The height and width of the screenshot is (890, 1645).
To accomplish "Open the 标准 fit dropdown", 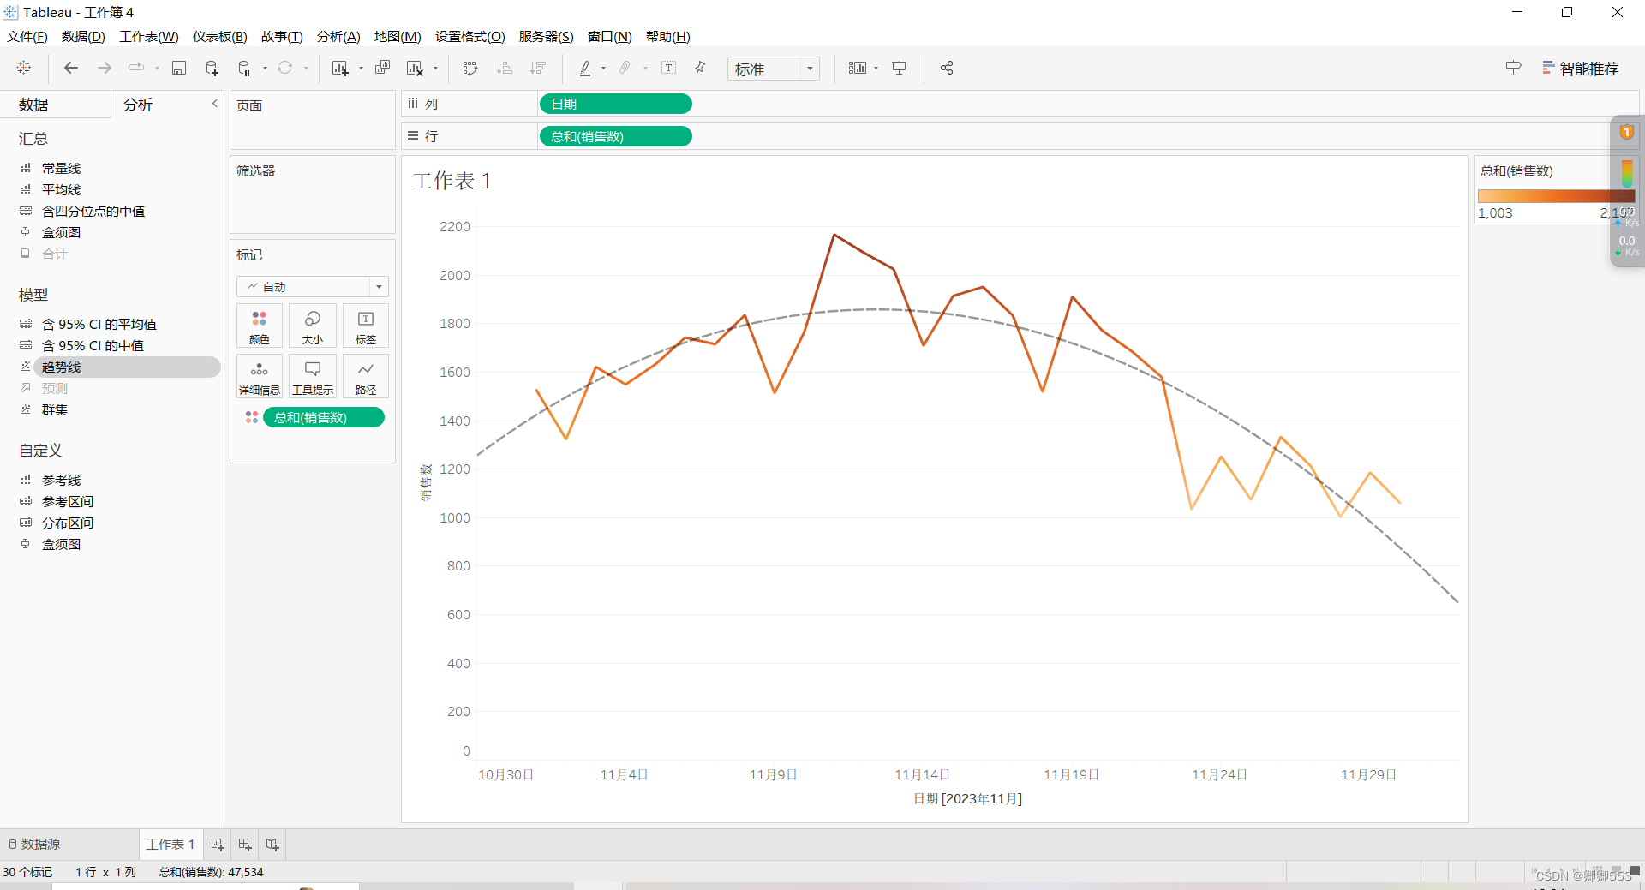I will tap(774, 69).
